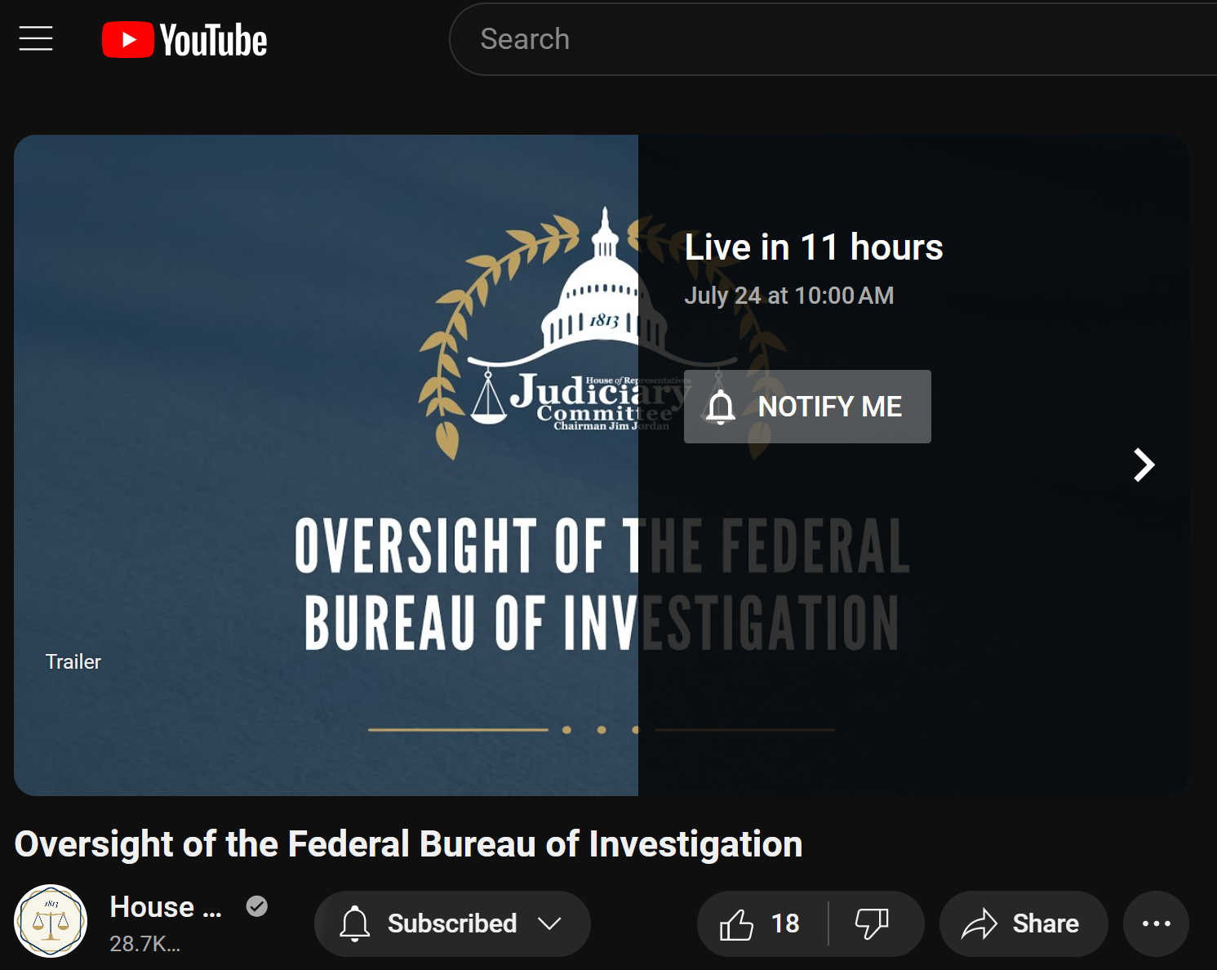Expand the Subscribed notification dropdown

550,923
